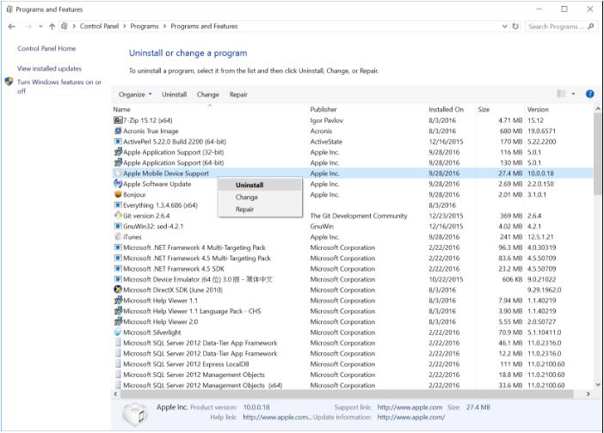The image size is (604, 433).
Task: Click the Everything 1.3.4.686 icon
Action: pos(118,205)
